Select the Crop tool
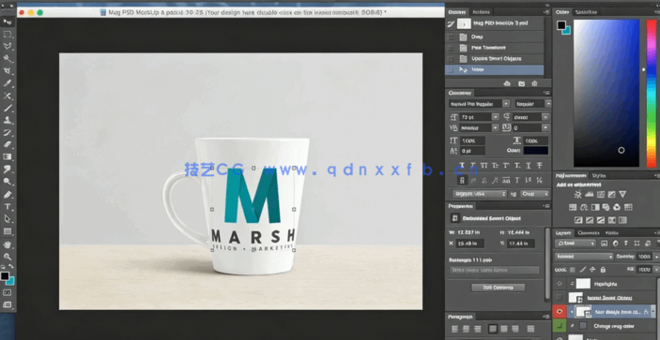This screenshot has width=660, height=340. [8, 70]
